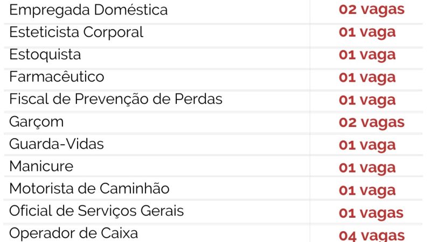The image size is (431, 242).
Task: Select the Garçom job listing
Action: click(x=36, y=122)
